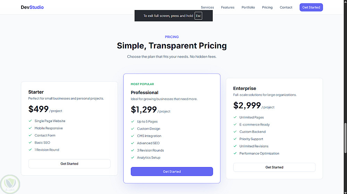Screen dimensions: 347x194
Task: Go to the Features section
Action: coord(228,7)
